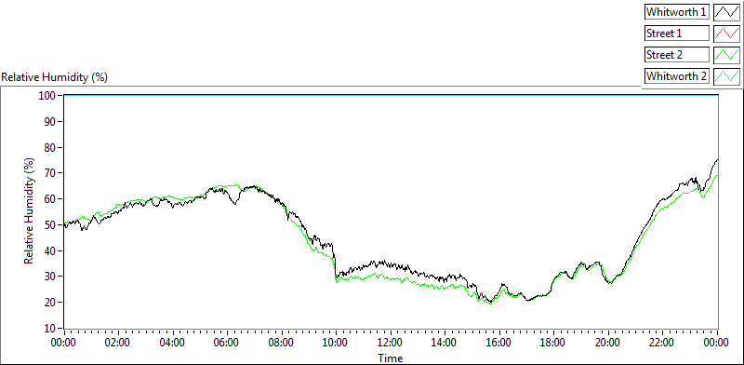Click the 50 tick label on Y axis
Image resolution: width=744 pixels, height=365 pixels.
pyautogui.click(x=51, y=224)
